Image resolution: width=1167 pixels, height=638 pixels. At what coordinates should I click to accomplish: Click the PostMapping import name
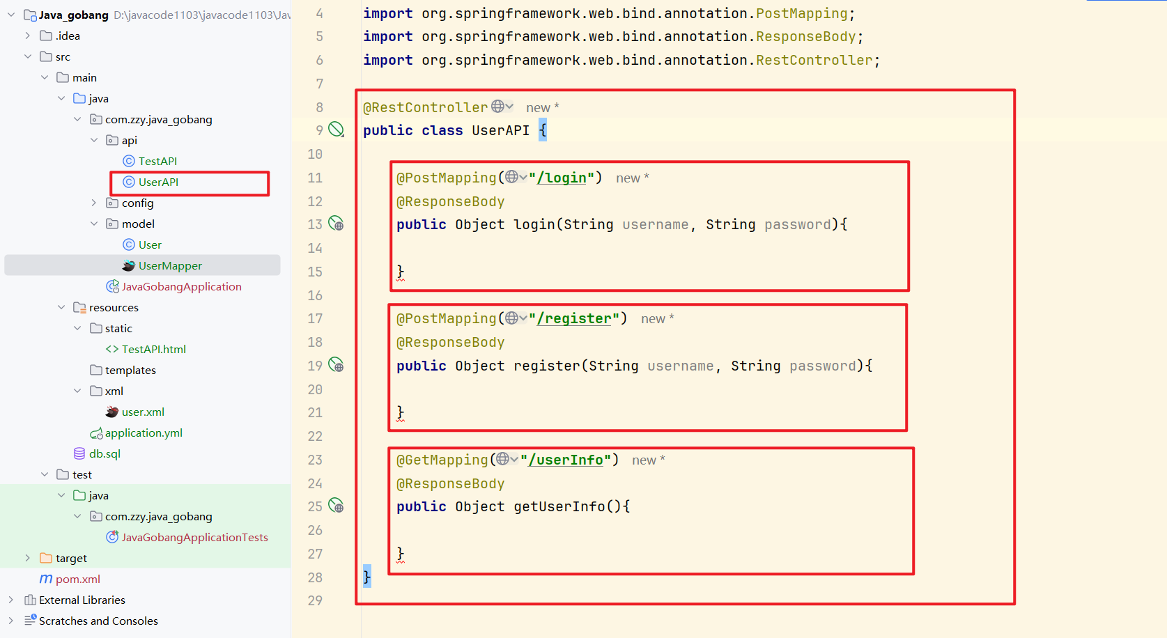[x=802, y=13]
